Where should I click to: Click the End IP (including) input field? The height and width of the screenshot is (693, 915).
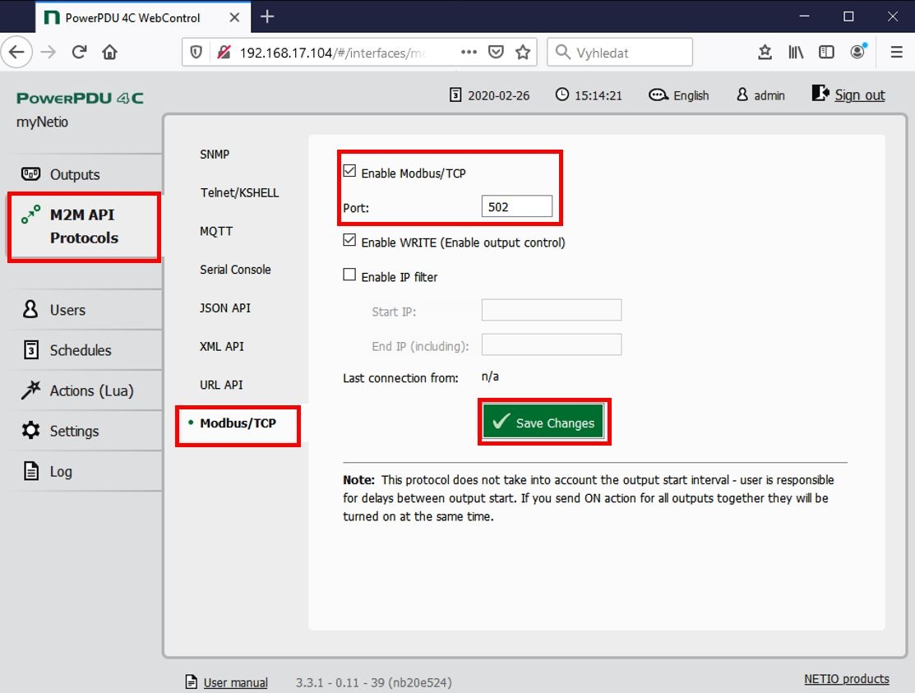(552, 344)
